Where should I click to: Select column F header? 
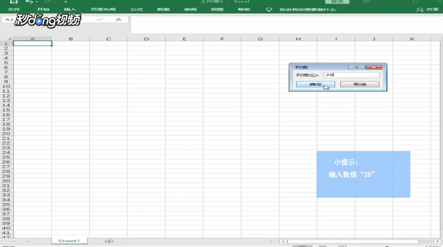coord(222,39)
